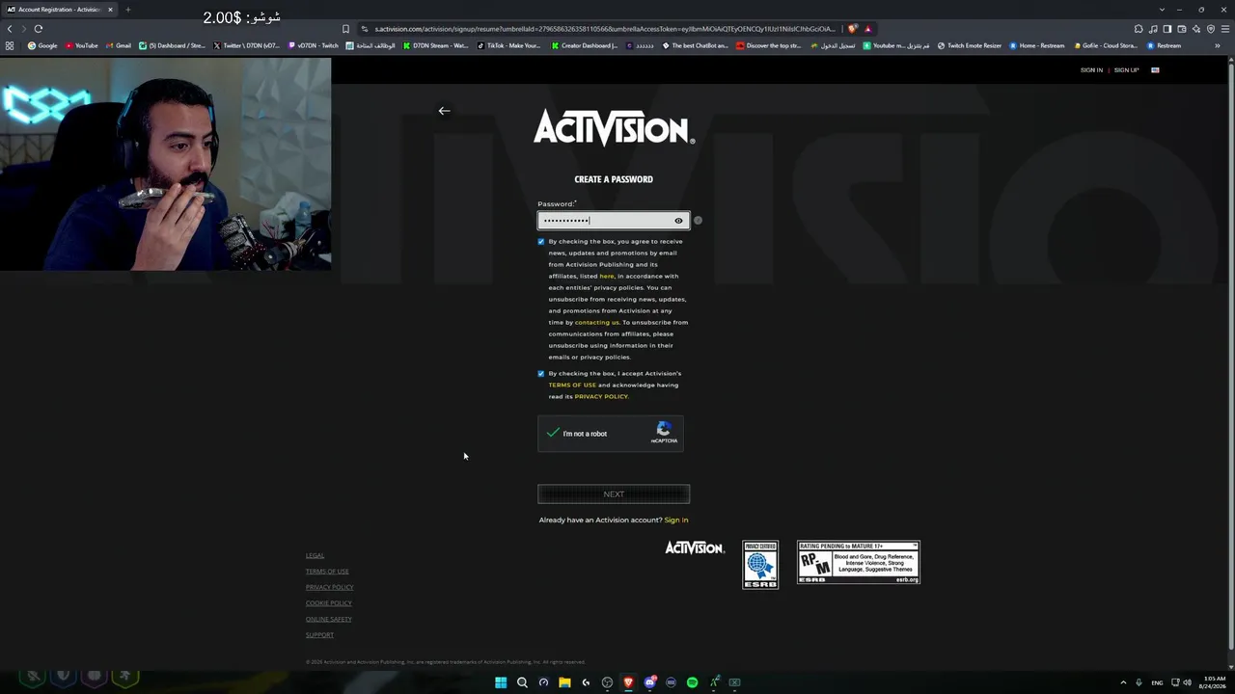Click the password info icon beside the field
Image resolution: width=1235 pixels, height=694 pixels.
698,221
